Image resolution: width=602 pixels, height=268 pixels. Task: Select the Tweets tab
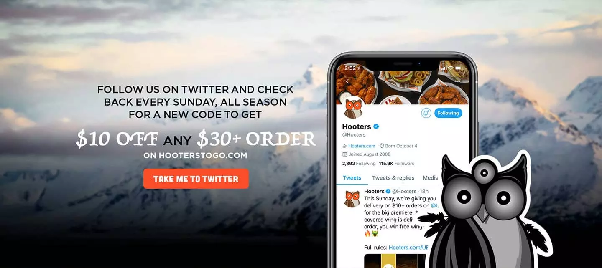pos(352,178)
